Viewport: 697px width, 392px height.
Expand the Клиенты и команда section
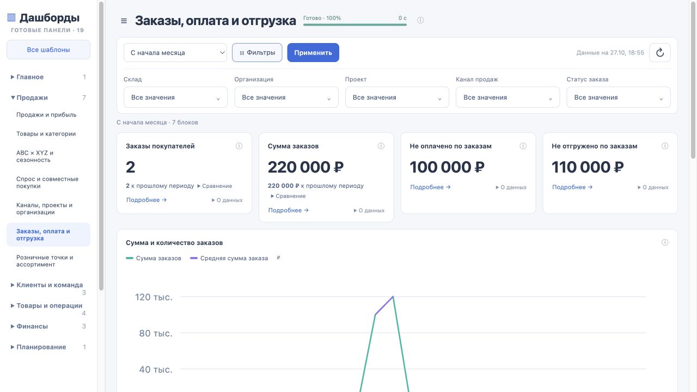click(48, 289)
